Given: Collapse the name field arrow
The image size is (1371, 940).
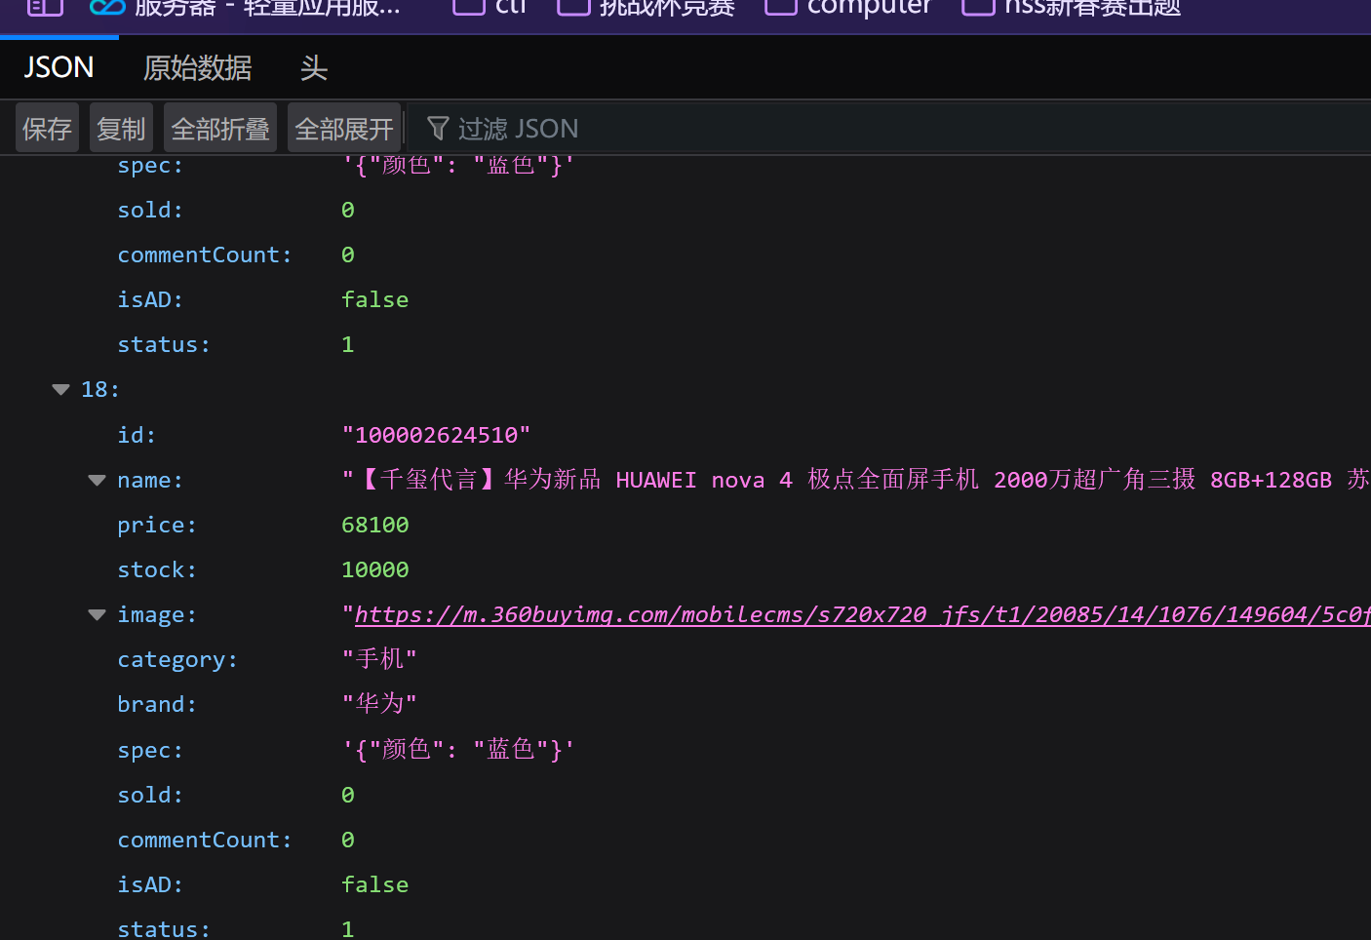Looking at the screenshot, I should [x=97, y=480].
